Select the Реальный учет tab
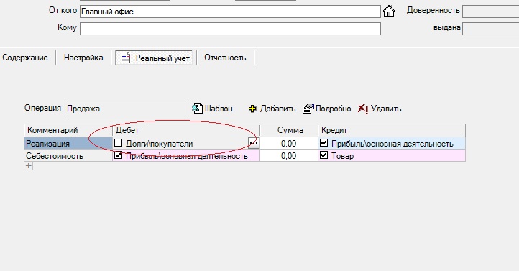 click(x=155, y=58)
